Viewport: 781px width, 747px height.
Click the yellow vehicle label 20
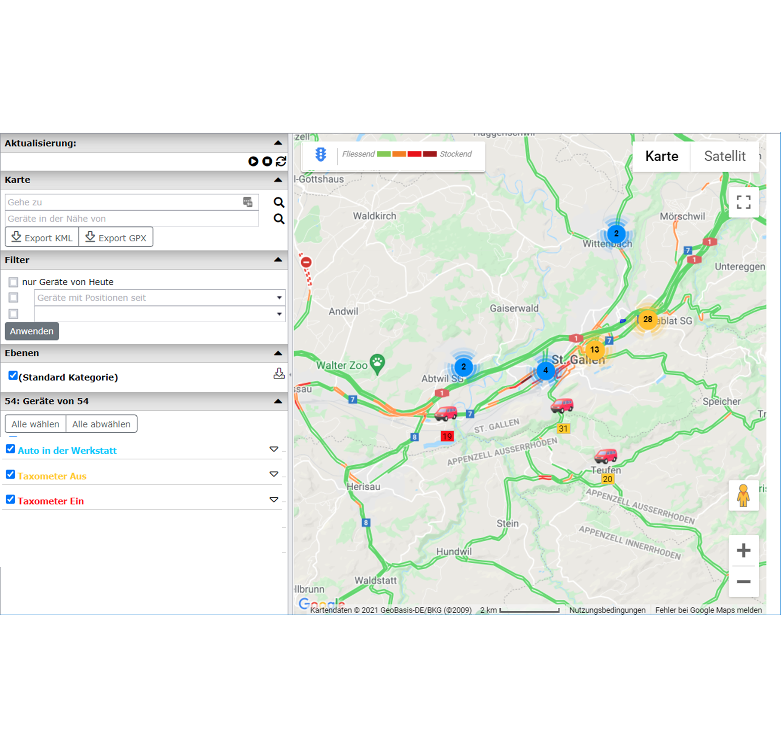point(607,479)
